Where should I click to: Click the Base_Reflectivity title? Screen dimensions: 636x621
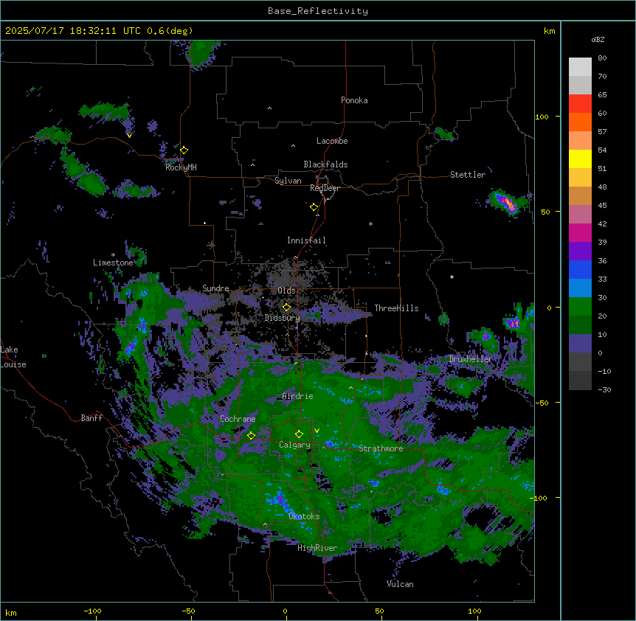pyautogui.click(x=318, y=11)
